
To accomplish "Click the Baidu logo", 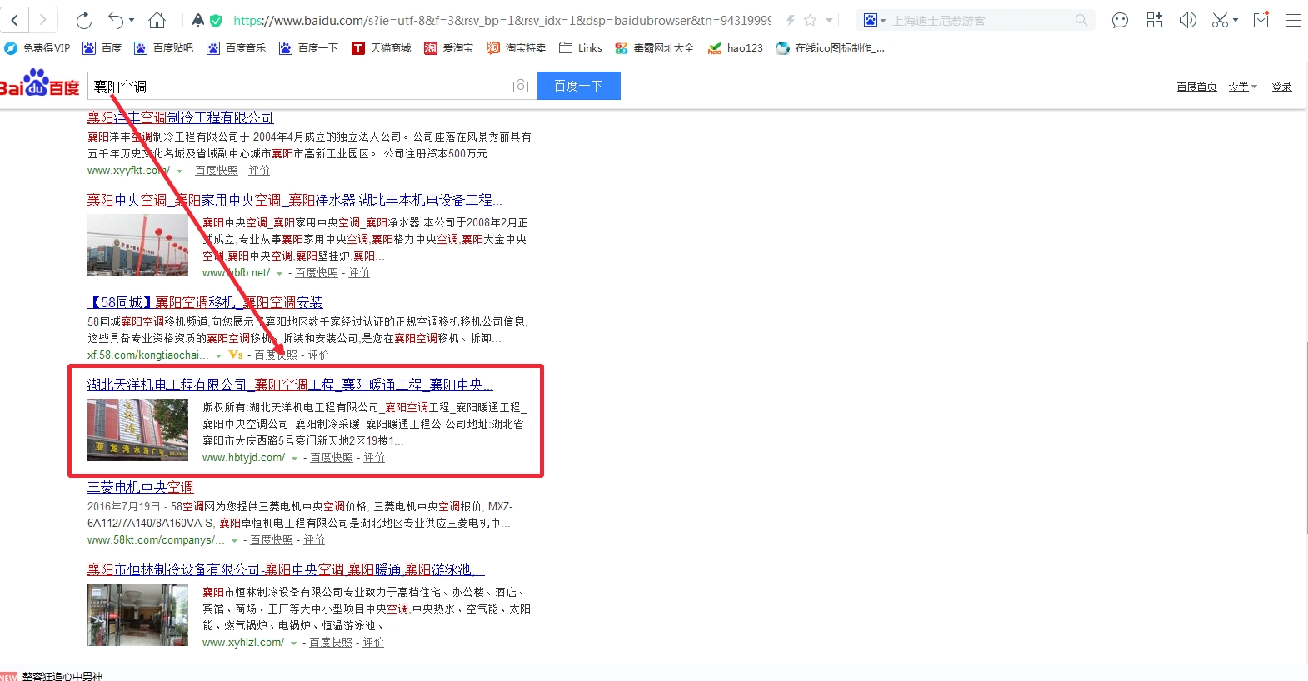I will pyautogui.click(x=39, y=83).
